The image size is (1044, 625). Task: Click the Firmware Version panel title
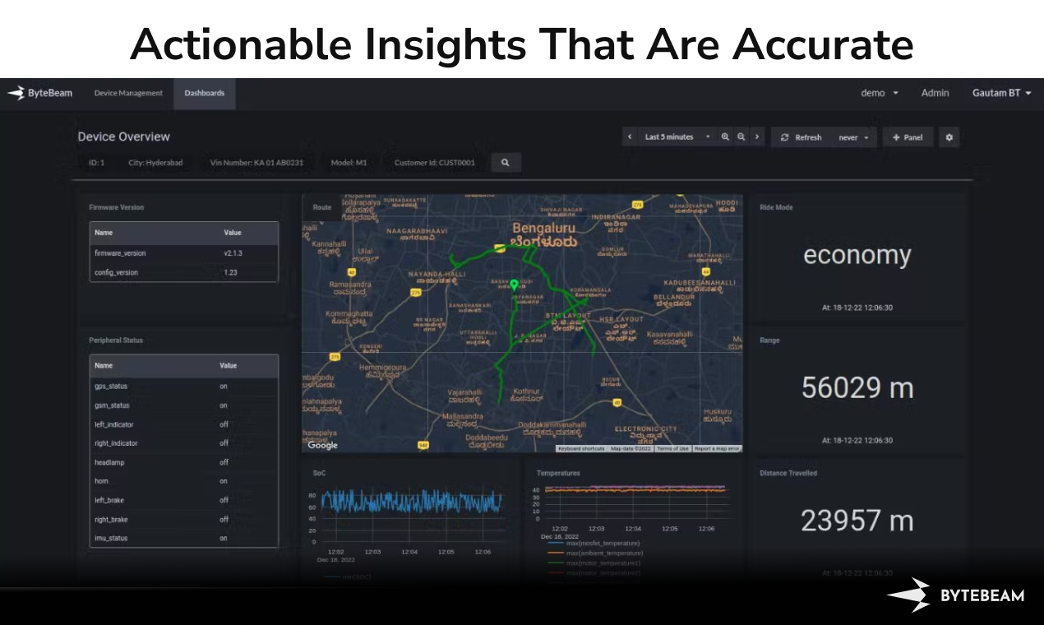[116, 207]
